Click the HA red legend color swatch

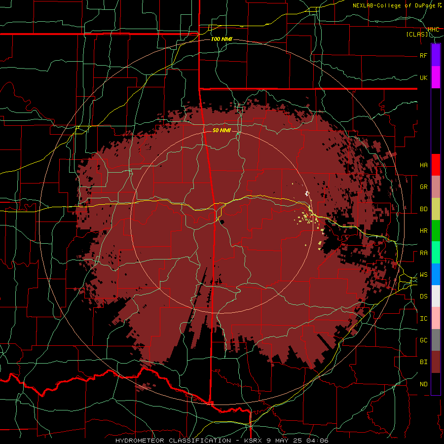(x=436, y=165)
